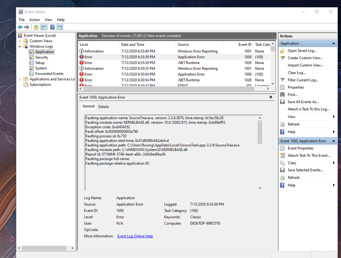
Task: Sort events by Event ID column header
Action: [239, 44]
